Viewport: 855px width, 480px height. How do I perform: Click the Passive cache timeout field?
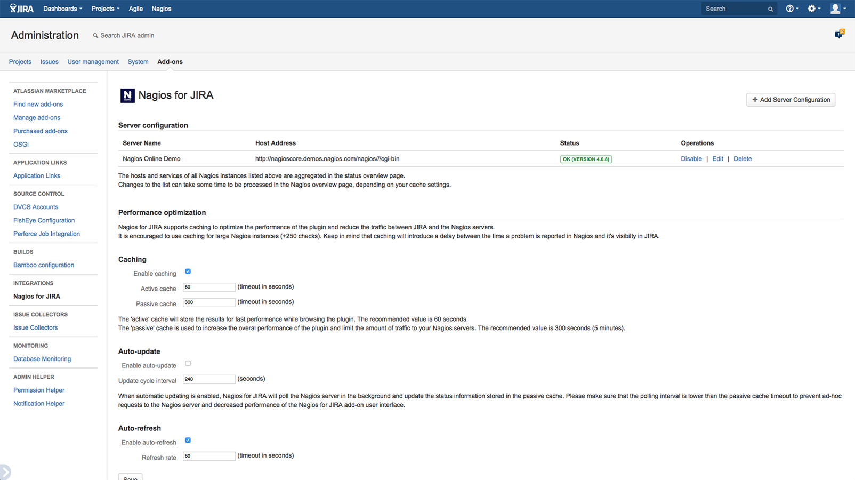point(209,302)
